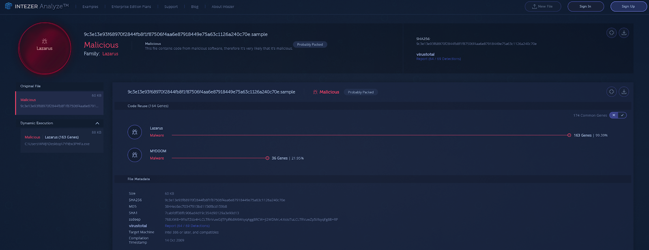Open VirusTotal report link in File Metadata
649x250 pixels.
pos(187,226)
